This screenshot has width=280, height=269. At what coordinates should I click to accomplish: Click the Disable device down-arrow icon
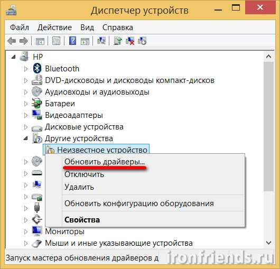click(x=142, y=41)
